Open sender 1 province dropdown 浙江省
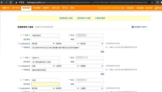 [x=43, y=44]
